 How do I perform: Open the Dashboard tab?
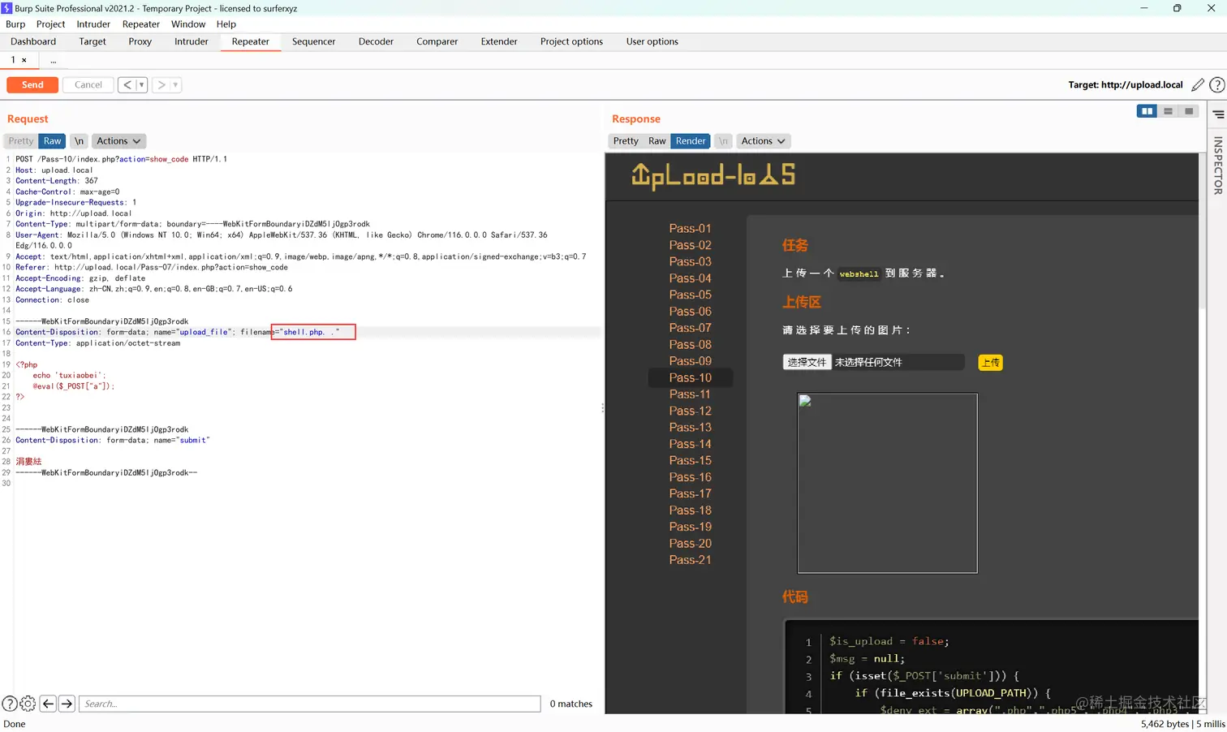click(x=33, y=41)
